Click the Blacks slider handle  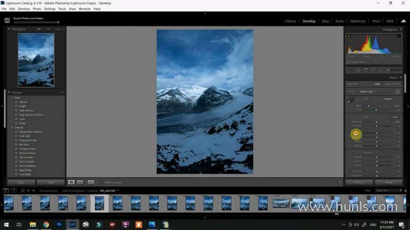[x=377, y=146]
